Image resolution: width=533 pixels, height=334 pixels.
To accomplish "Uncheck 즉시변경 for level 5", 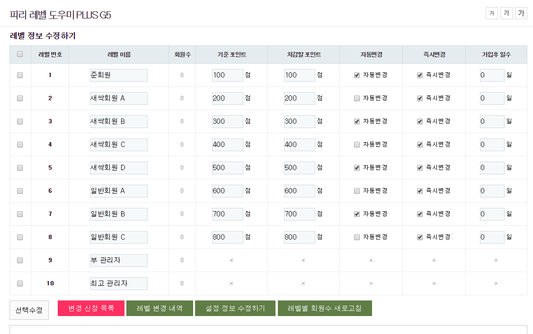I will coord(420,168).
